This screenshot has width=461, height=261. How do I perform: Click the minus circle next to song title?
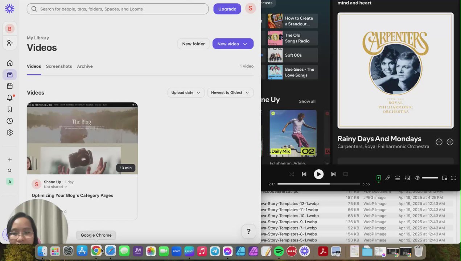(x=439, y=142)
